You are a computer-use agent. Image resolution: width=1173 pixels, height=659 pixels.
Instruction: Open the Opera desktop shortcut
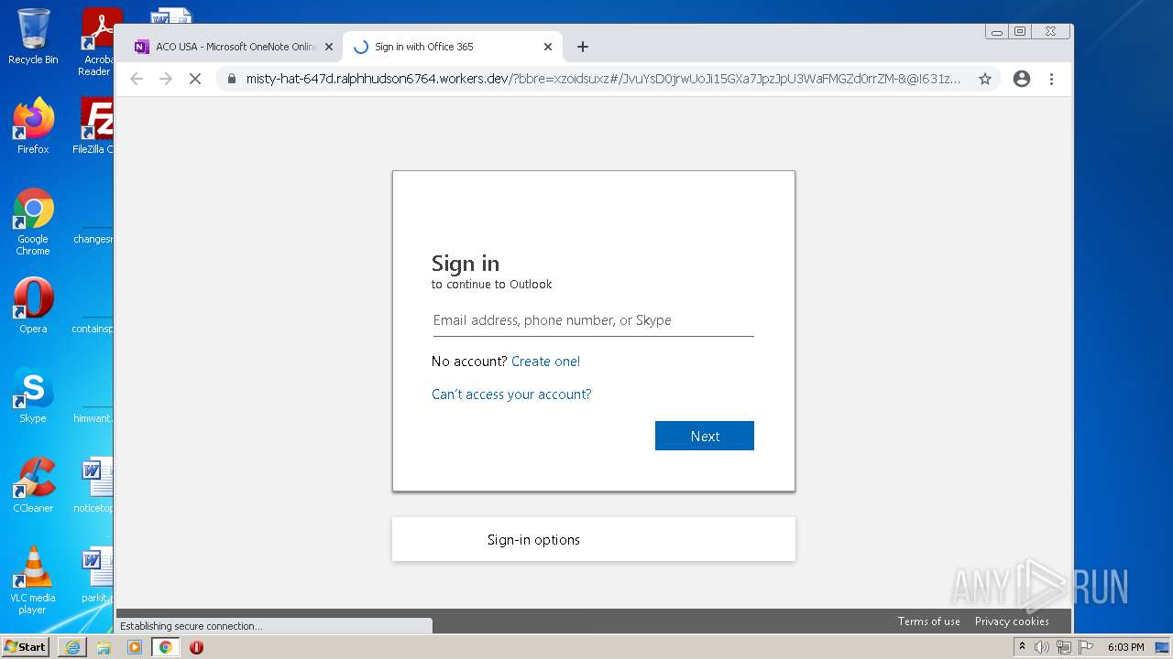33,306
